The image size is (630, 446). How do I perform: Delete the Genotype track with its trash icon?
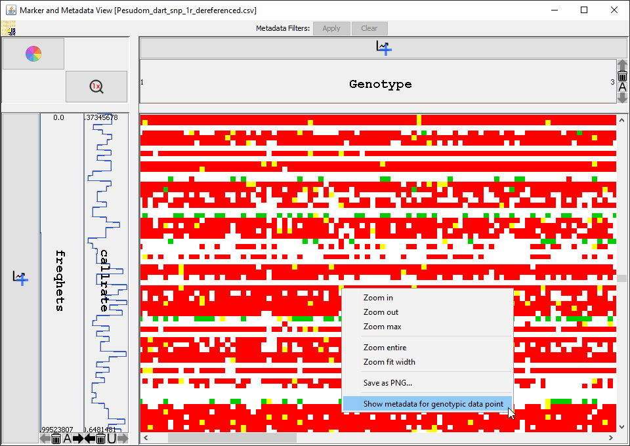click(622, 76)
